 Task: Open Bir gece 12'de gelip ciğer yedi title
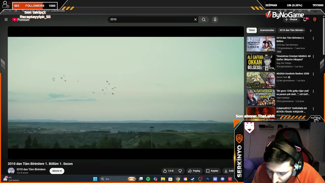point(293,93)
